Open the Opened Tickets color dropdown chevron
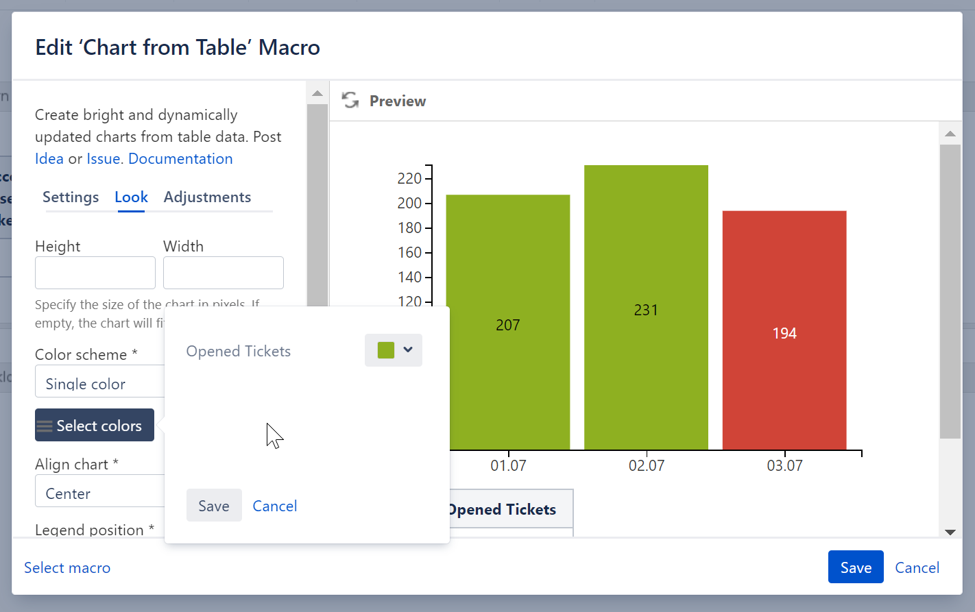The height and width of the screenshot is (612, 975). pos(408,350)
